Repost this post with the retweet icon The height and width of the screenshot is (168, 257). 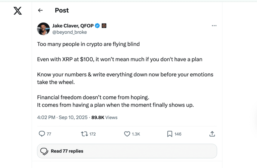coord(85,134)
